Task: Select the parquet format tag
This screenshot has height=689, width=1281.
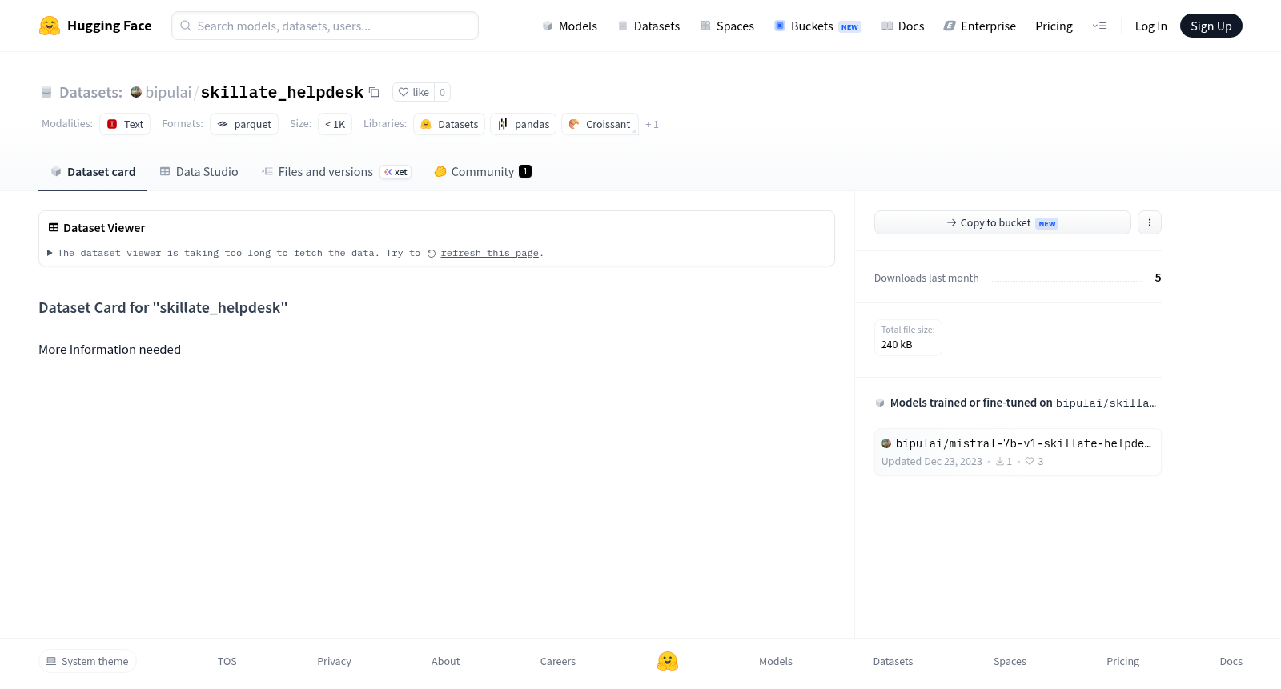Action: coord(244,124)
